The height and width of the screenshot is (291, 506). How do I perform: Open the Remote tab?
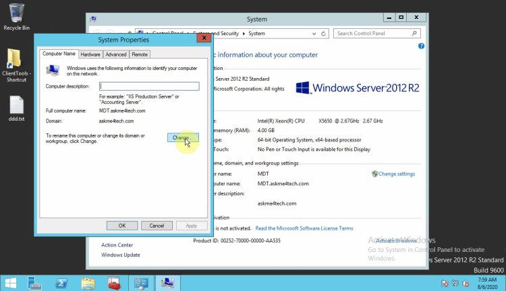click(x=140, y=55)
